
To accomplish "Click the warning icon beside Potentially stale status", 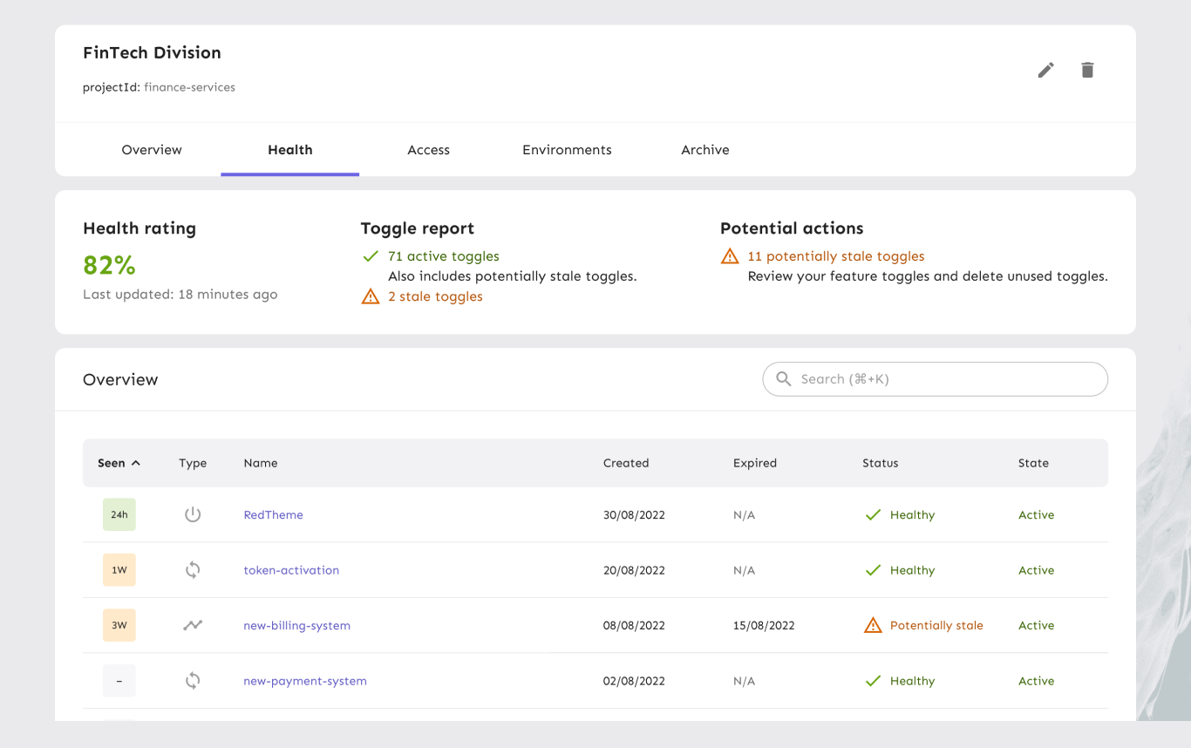I will [872, 625].
